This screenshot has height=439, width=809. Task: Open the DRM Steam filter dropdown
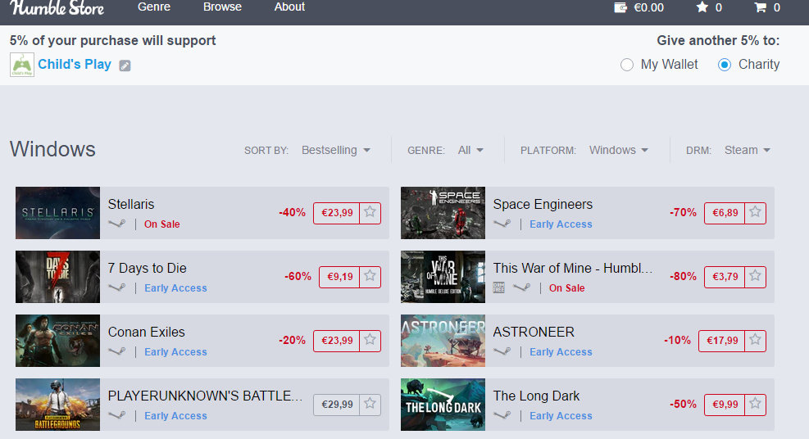[x=747, y=150]
